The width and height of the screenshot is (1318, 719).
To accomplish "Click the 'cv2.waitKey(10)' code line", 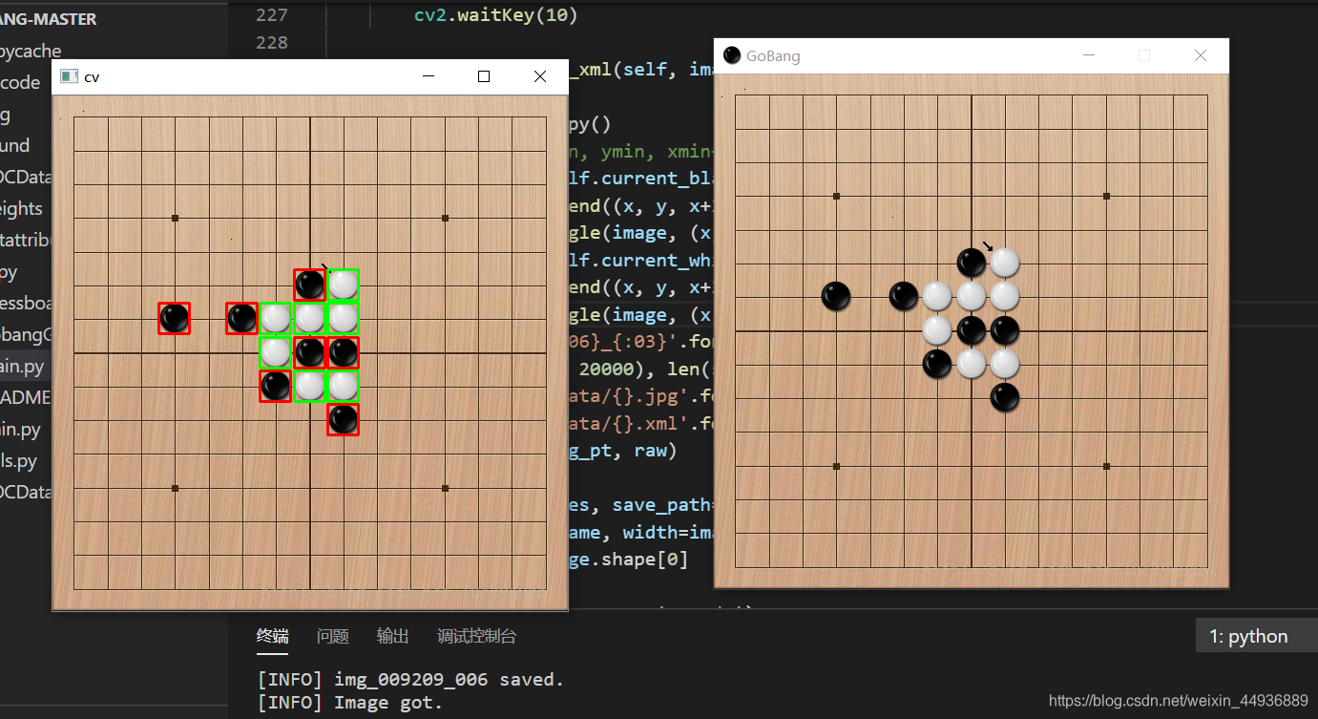I will tap(496, 15).
